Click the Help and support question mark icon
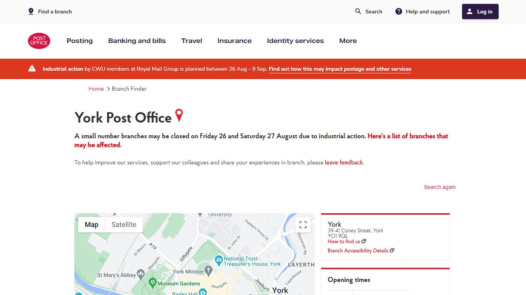526x295 pixels. (399, 12)
